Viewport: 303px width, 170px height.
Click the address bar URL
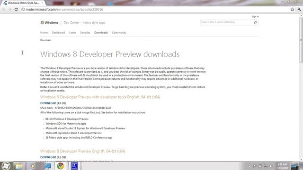64,9
